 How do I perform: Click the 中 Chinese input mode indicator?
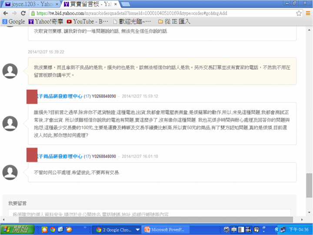[x=234, y=230]
